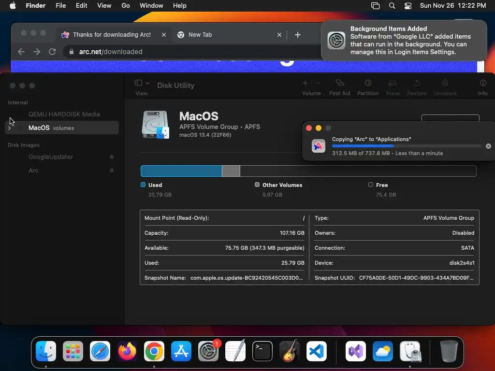Cancel the Arc copy operation

coord(488,146)
